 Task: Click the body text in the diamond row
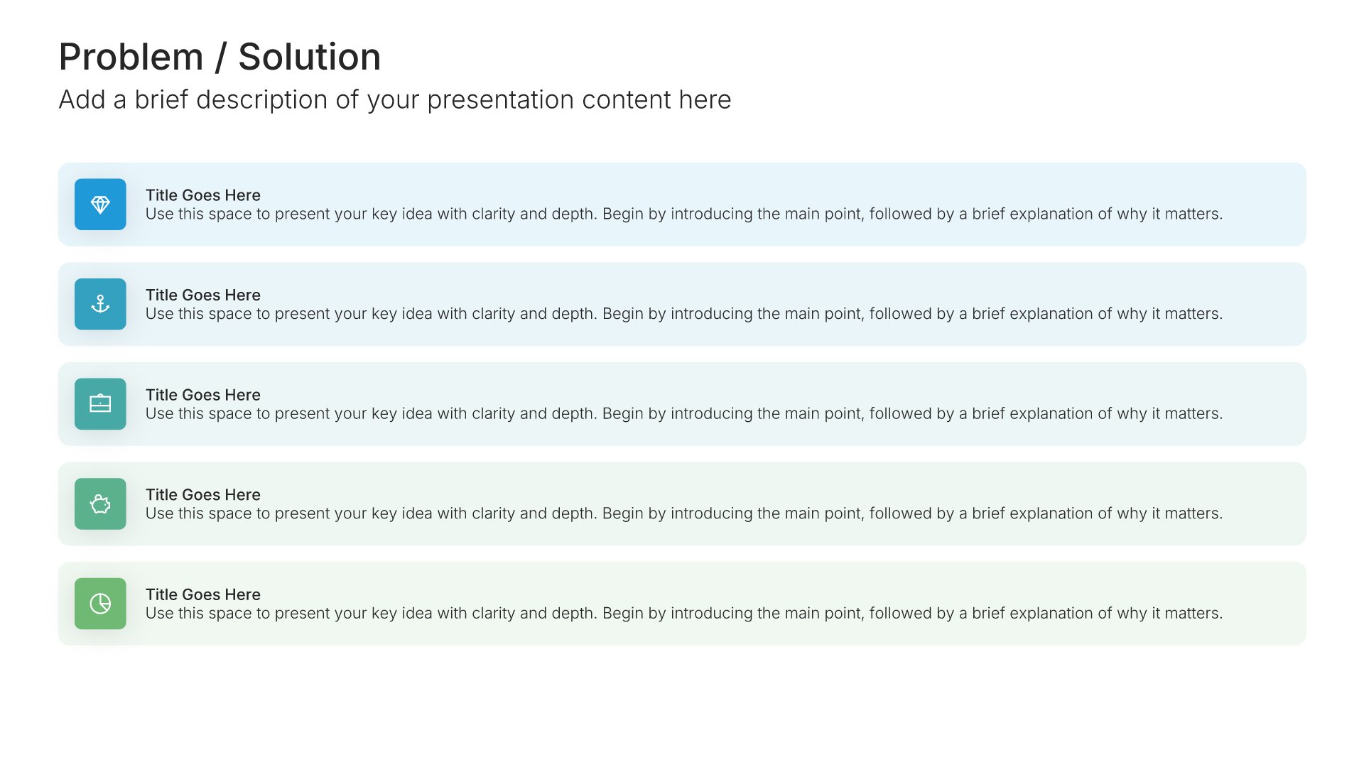point(684,214)
